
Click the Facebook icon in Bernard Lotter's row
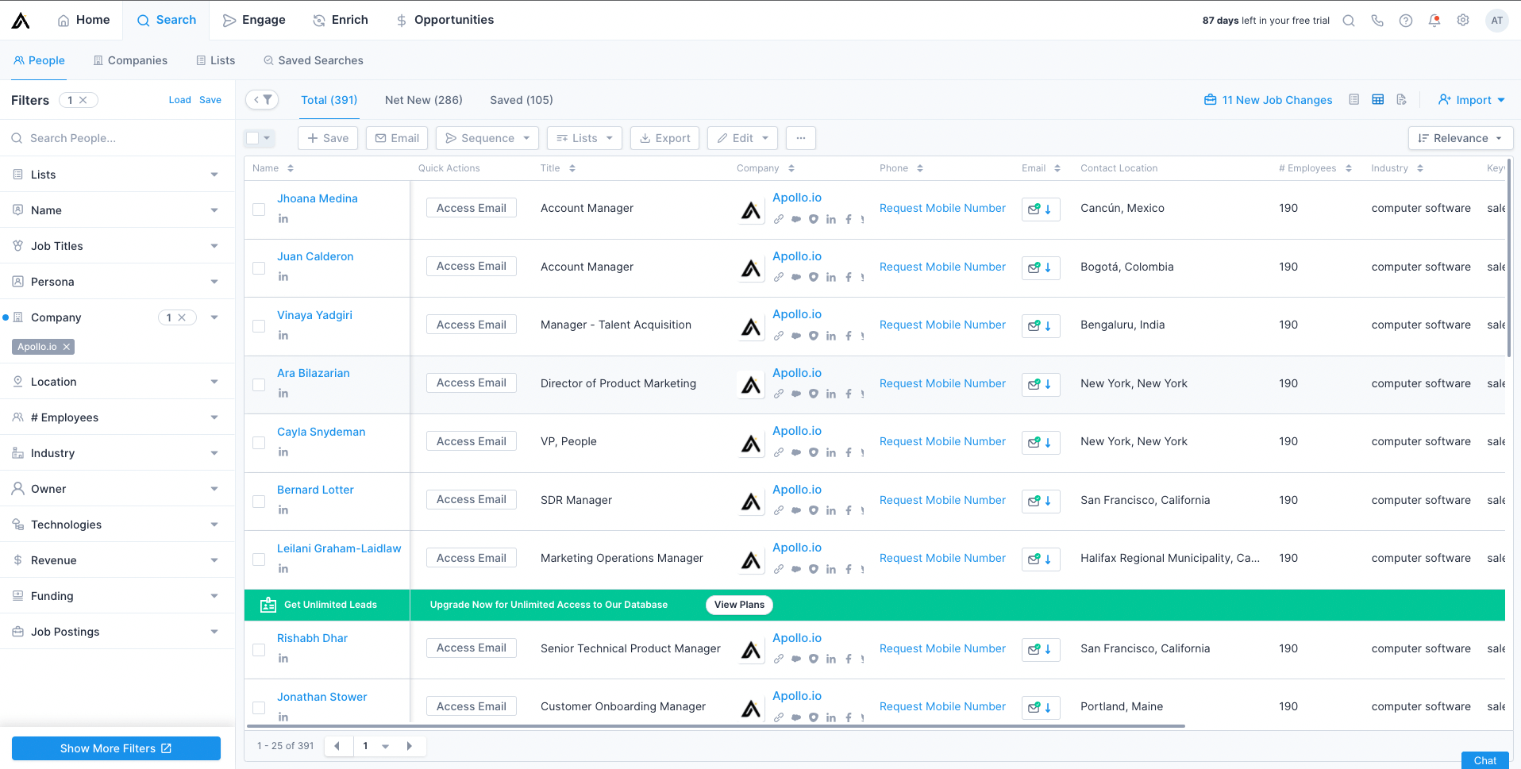tap(848, 510)
